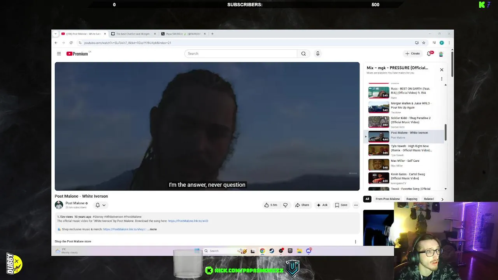Open the YouTube notifications bell
Screen dimensions: 498x280
(x=430, y=54)
